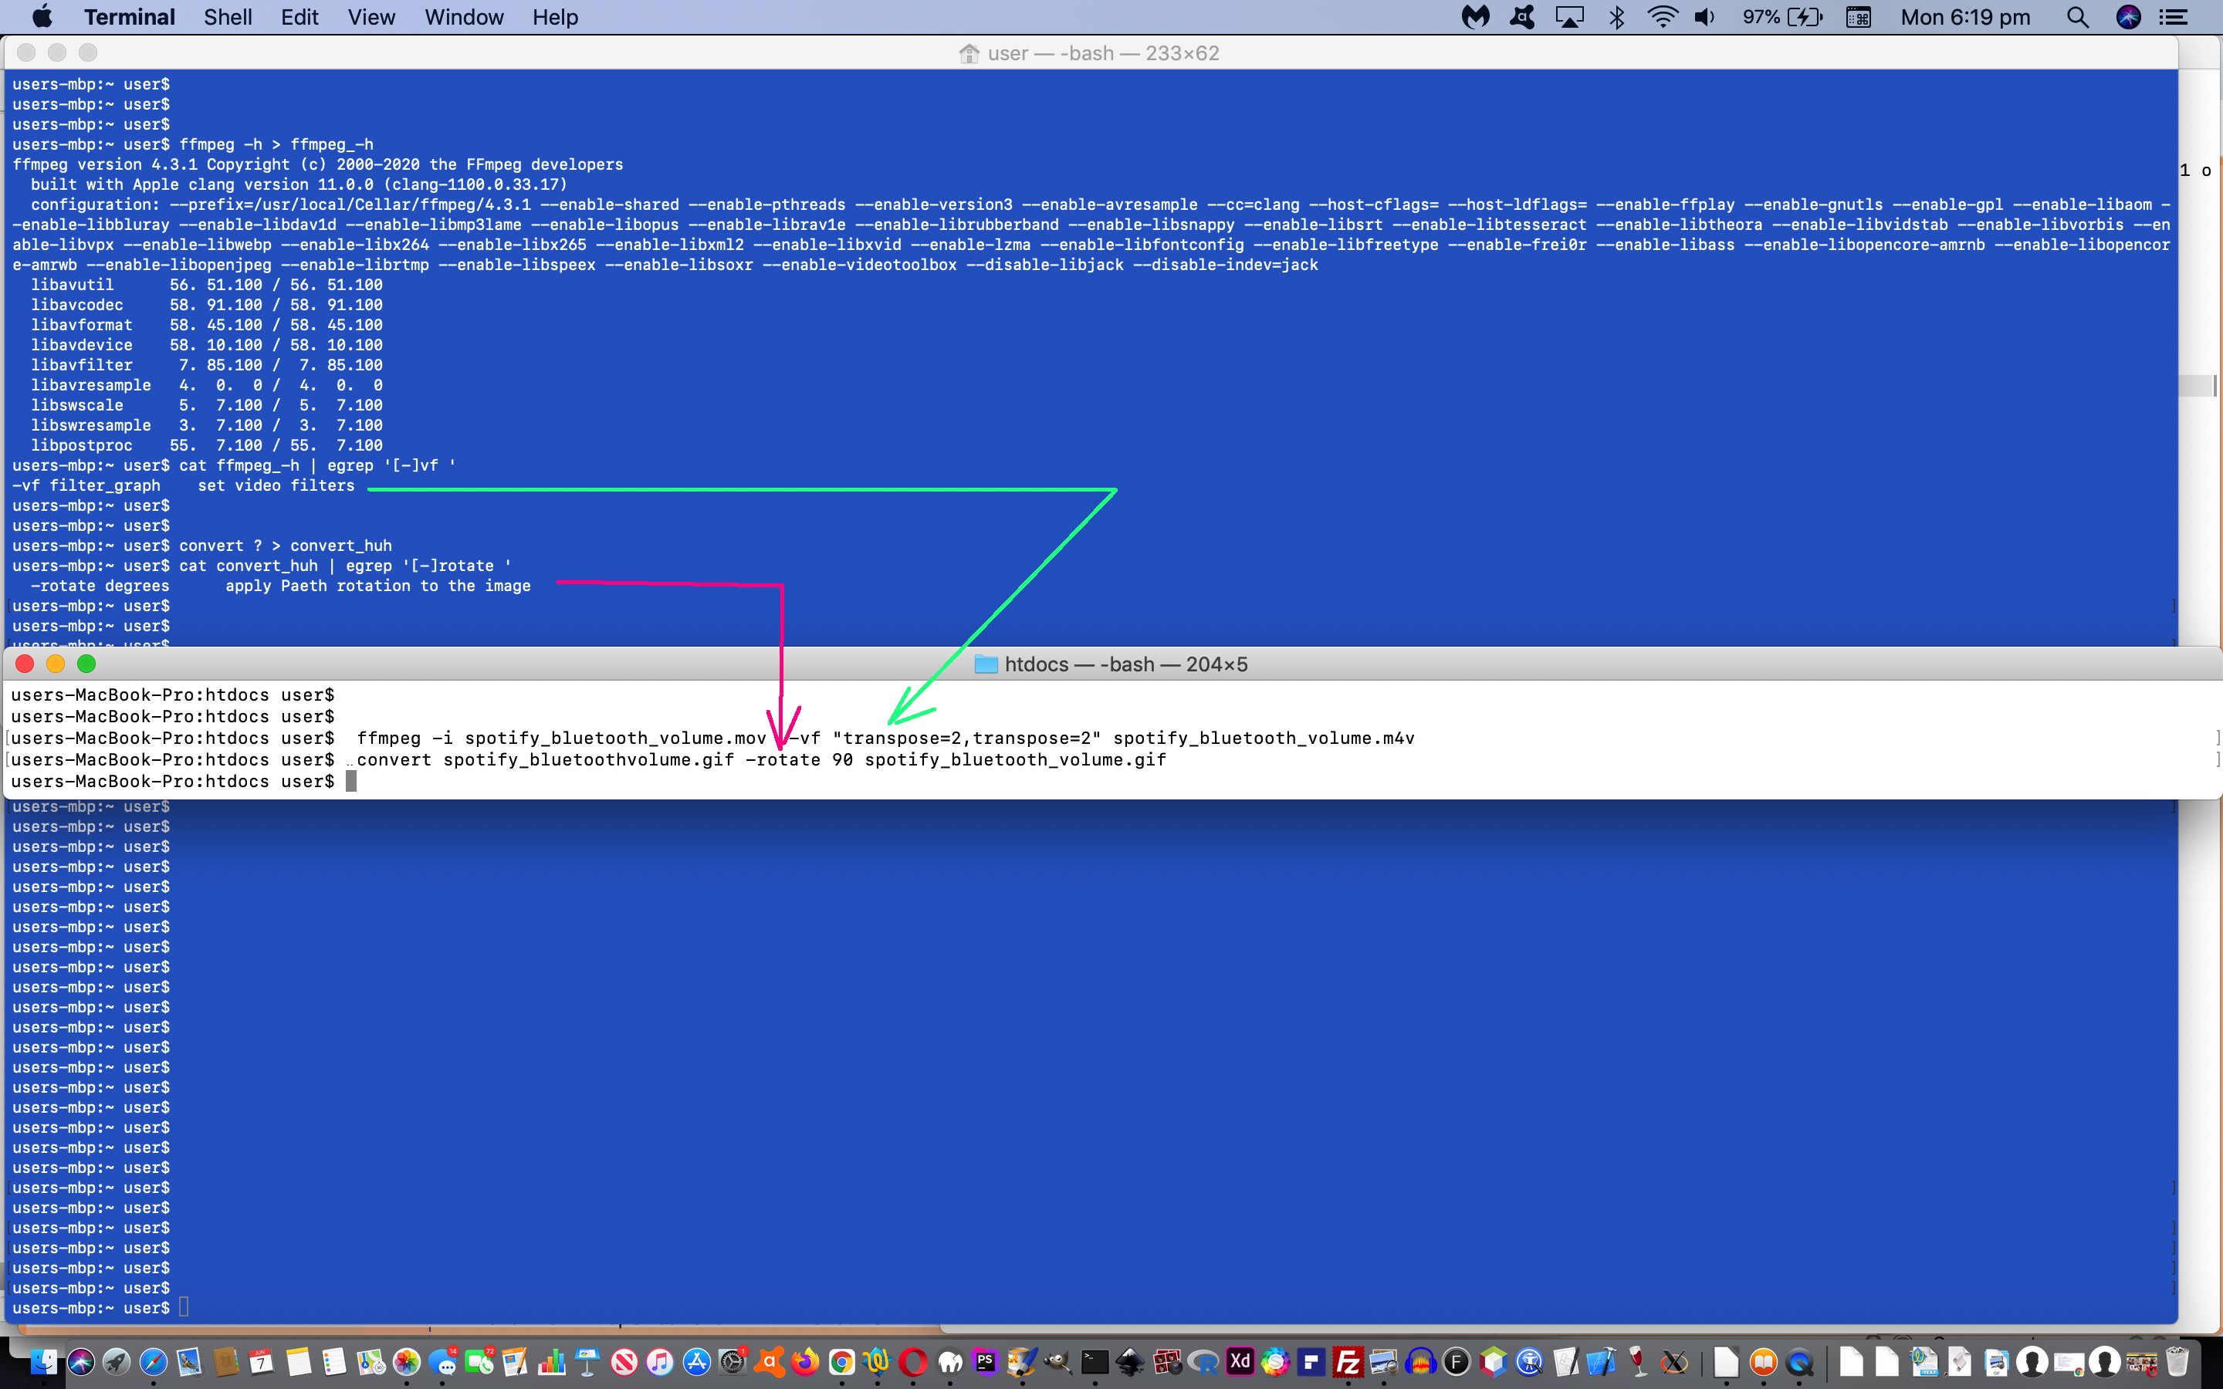The image size is (2223, 1389).
Task: Open QuickTime Player from the Dock
Action: coord(1799,1361)
